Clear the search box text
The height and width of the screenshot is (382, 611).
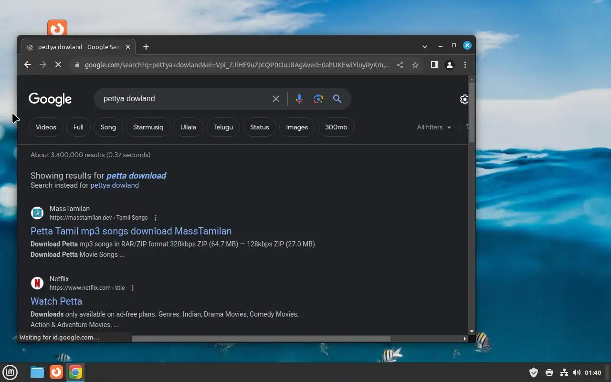(x=276, y=99)
